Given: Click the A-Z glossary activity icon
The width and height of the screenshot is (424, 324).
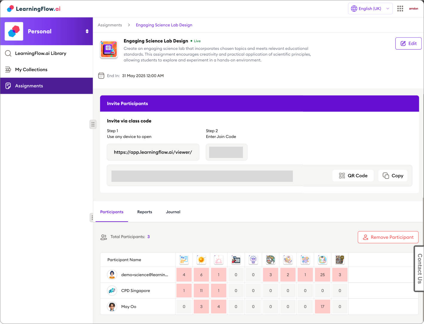Looking at the screenshot, I should (340, 259).
